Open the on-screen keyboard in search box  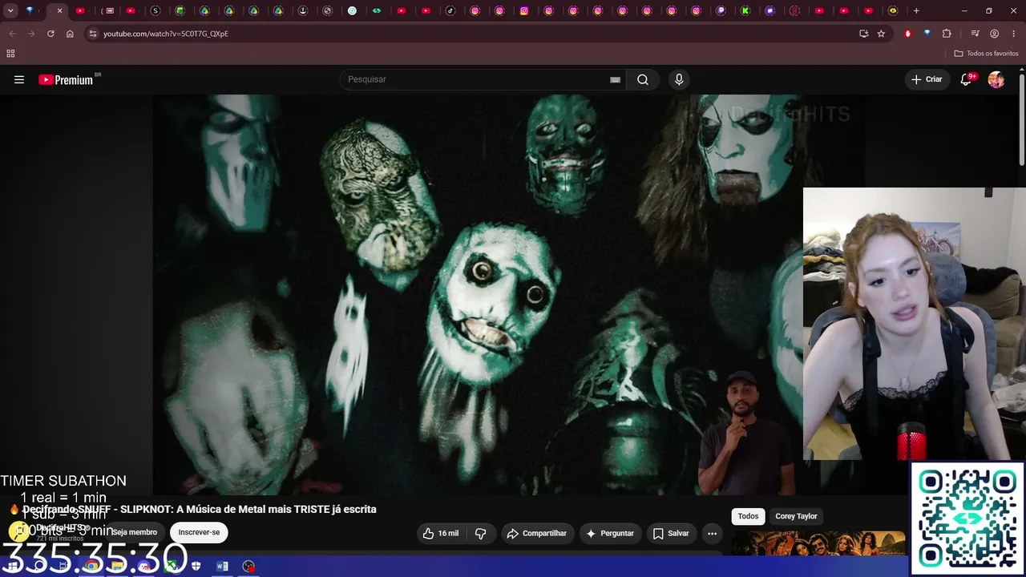pyautogui.click(x=615, y=79)
